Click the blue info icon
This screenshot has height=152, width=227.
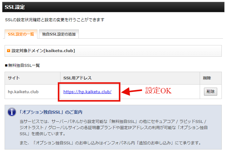[12, 112]
